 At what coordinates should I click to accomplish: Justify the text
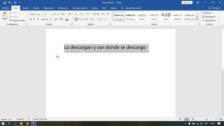87,19
